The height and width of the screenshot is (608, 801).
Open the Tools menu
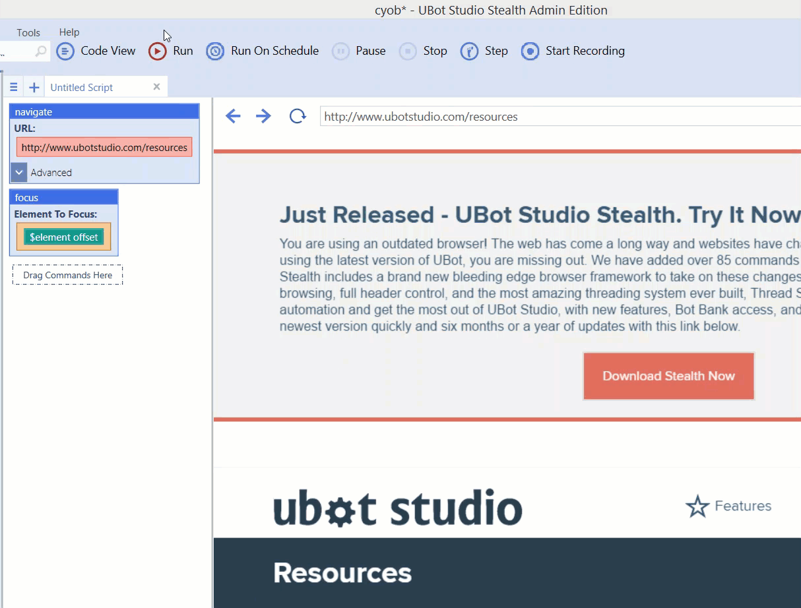[28, 32]
